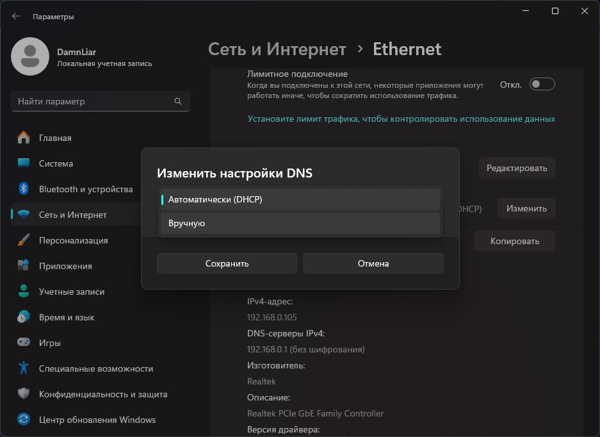
Task: Open Время и язык clock icon
Action: (24, 317)
